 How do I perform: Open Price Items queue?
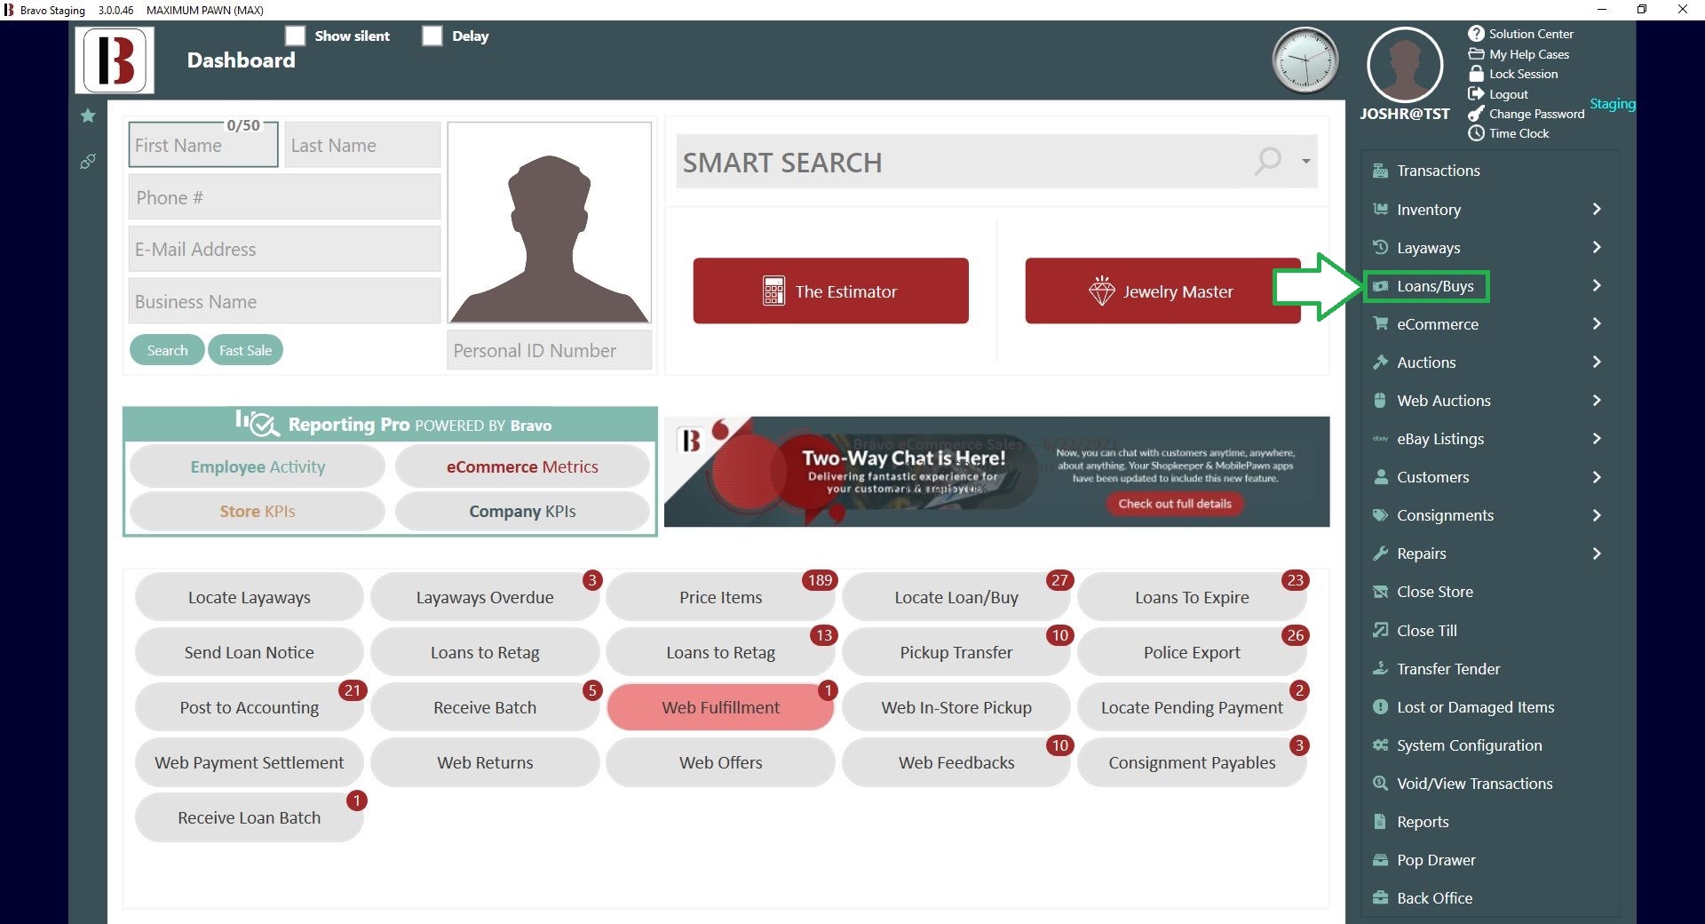click(x=720, y=597)
